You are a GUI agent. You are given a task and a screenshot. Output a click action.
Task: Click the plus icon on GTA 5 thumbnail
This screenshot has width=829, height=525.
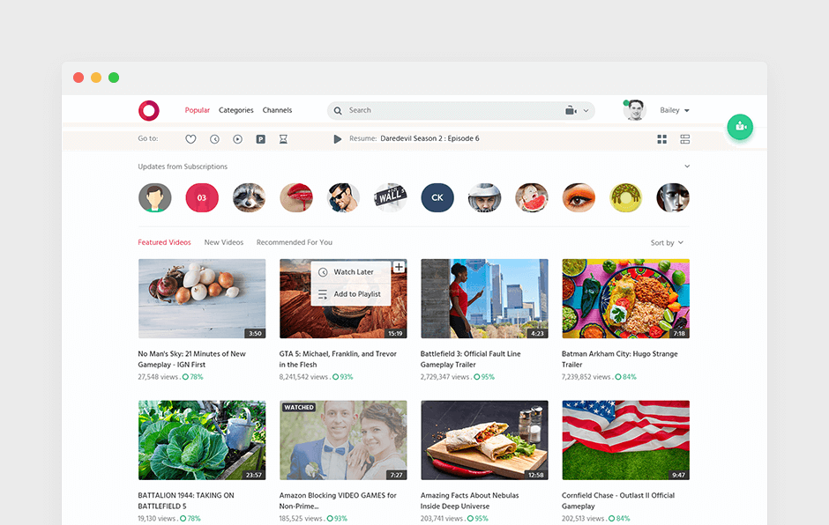399,267
